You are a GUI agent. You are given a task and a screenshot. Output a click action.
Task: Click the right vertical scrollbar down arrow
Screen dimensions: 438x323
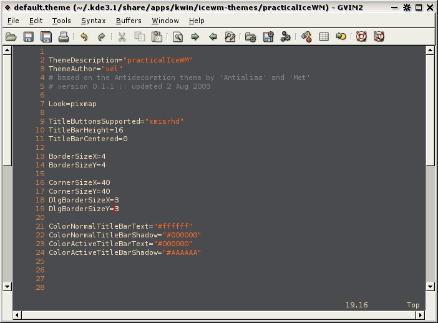click(430, 286)
